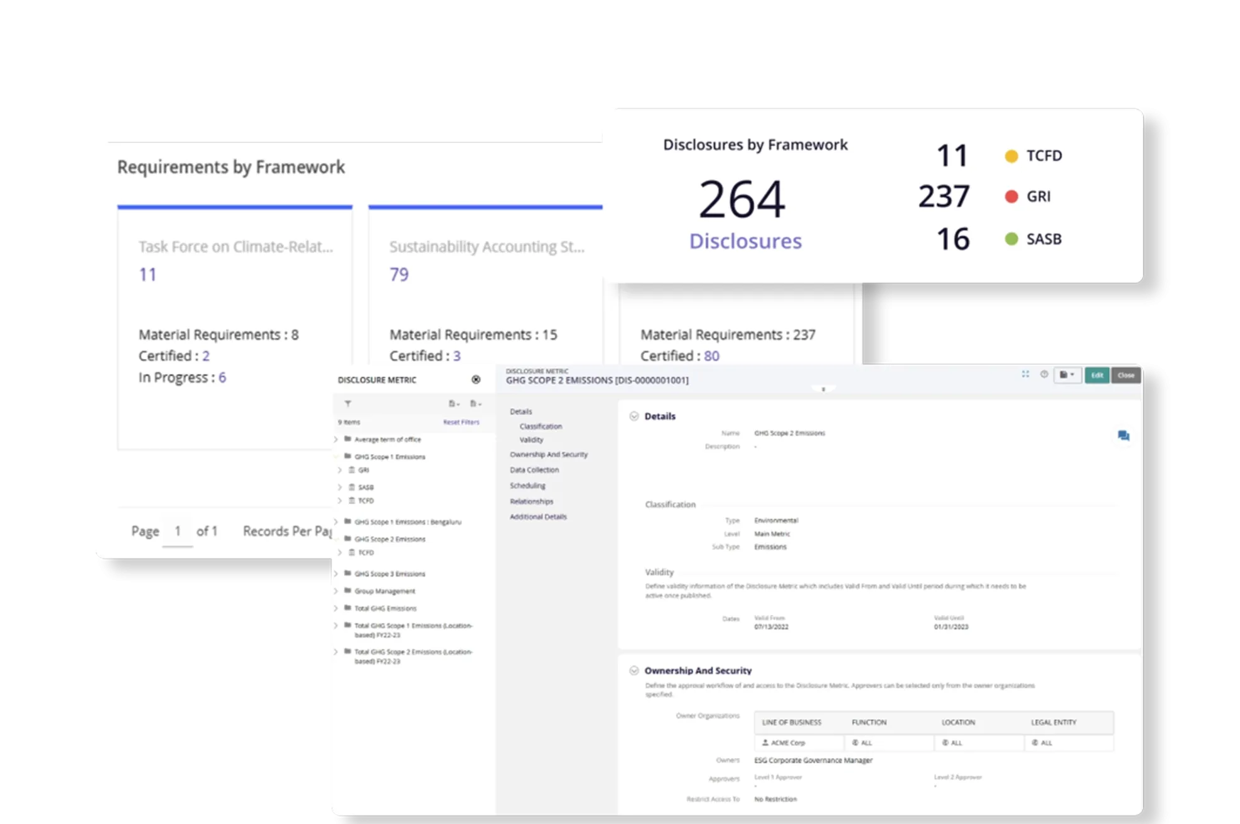Open the chat comments icon
Image resolution: width=1240 pixels, height=824 pixels.
coord(1123,436)
